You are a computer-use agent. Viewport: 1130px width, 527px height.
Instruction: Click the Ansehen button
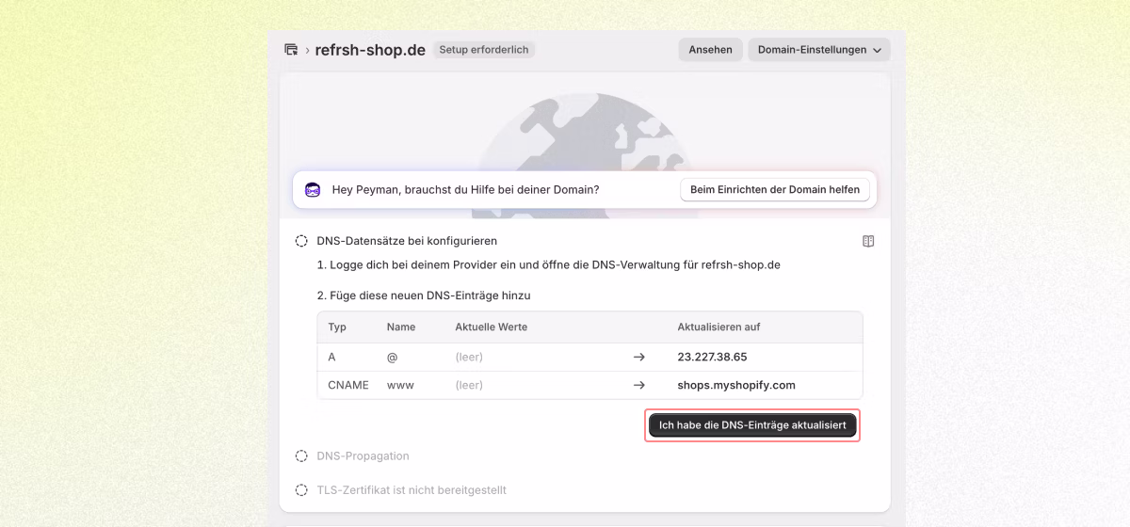(x=710, y=50)
